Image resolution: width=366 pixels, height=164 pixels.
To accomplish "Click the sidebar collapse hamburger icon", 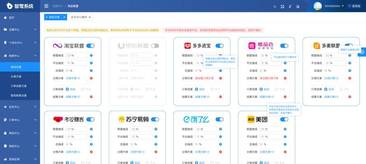I will coord(46,6).
